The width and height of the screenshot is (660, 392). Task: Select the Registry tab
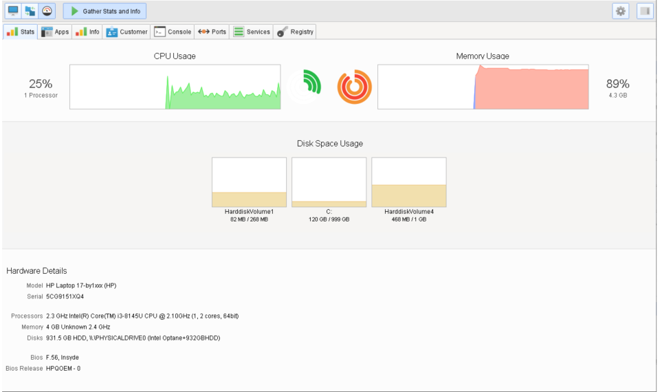[295, 32]
